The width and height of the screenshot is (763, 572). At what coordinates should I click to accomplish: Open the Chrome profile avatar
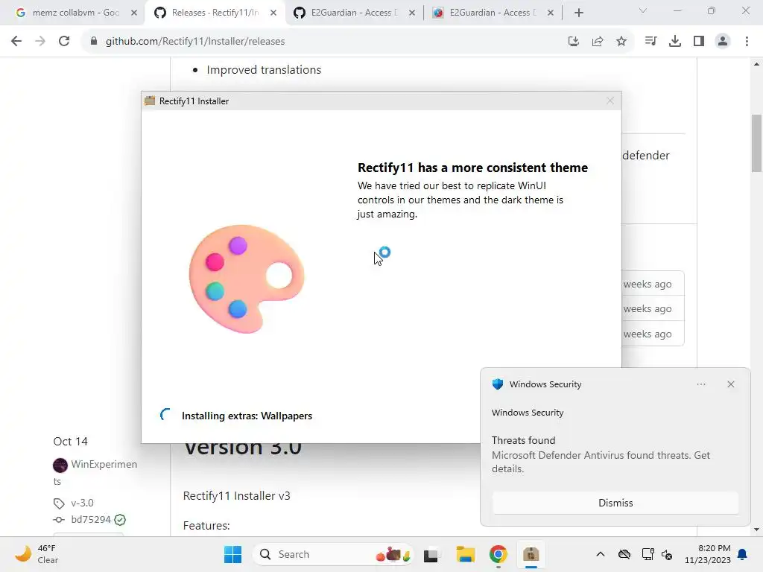coord(723,42)
